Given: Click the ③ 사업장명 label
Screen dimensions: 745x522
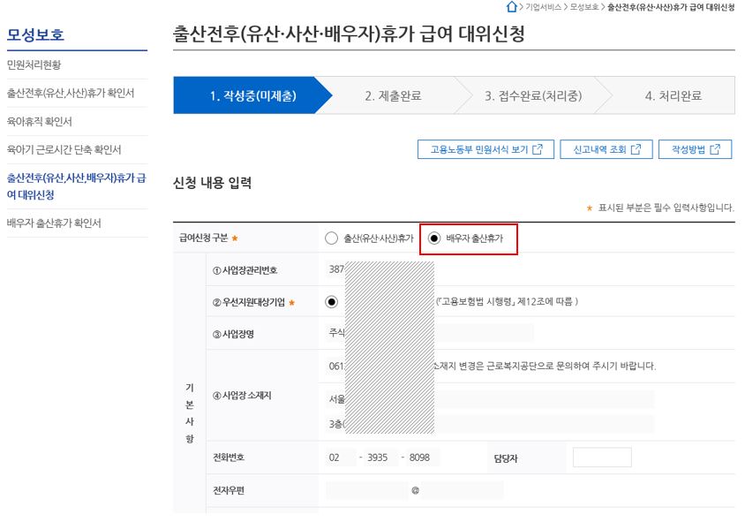Looking at the screenshot, I should click(x=233, y=334).
